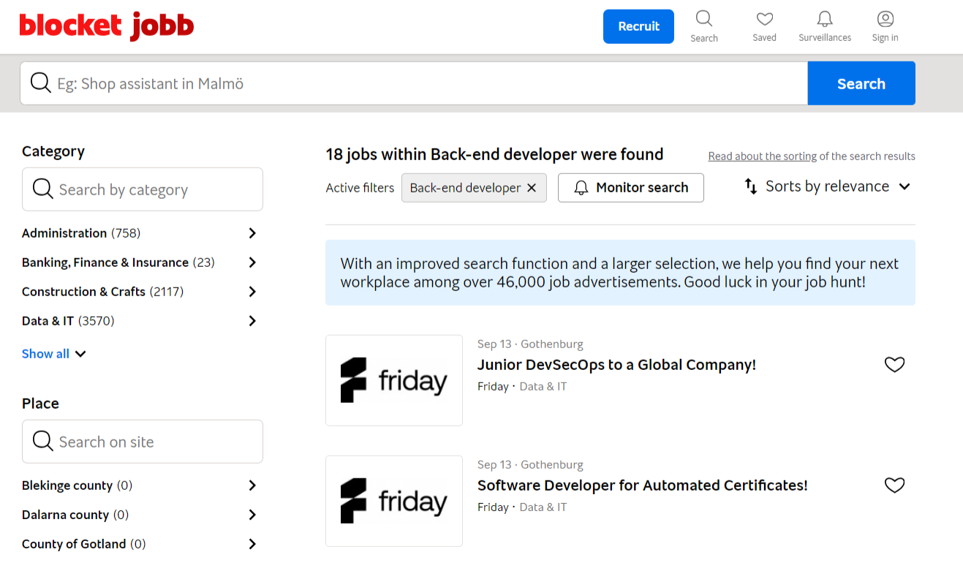This screenshot has height=563, width=963.
Task: Click the Sign in profile icon
Action: tap(885, 19)
